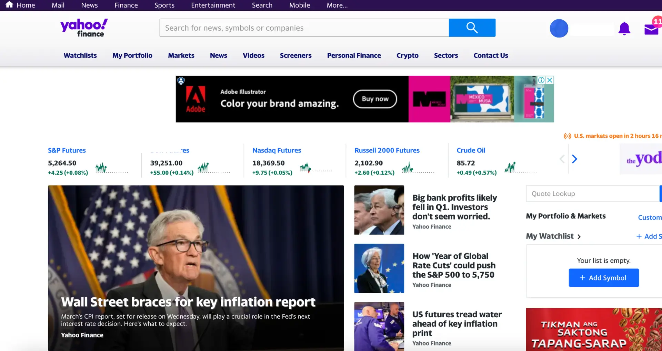662x351 pixels.
Task: Open sparkline chart beside 39,251.00
Action: pyautogui.click(x=213, y=168)
